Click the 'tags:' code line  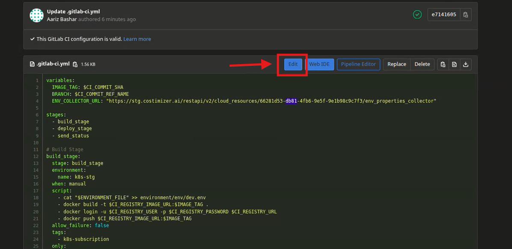click(59, 232)
